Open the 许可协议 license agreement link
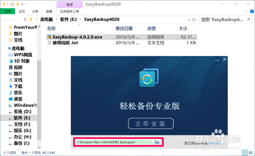Screen dimensions: 255x156 tap(215, 143)
